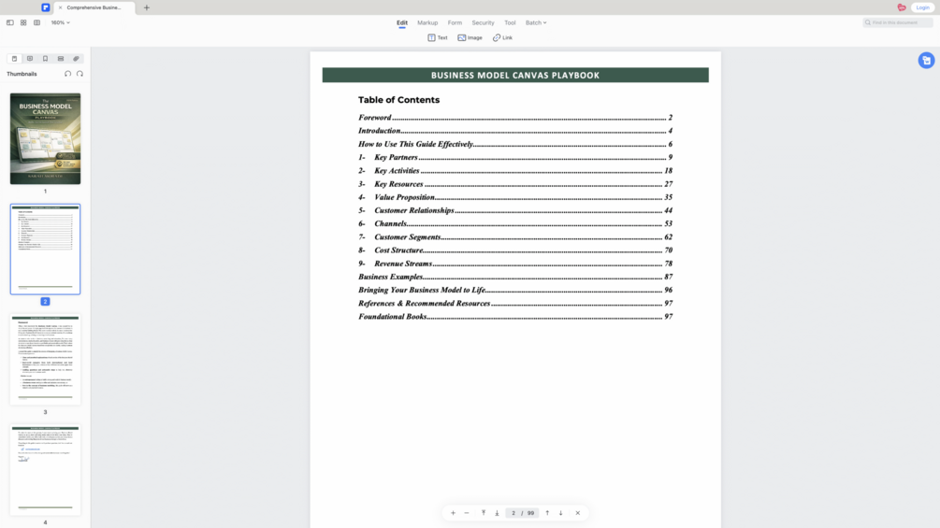Select page 2 table of contents thumbnail
The width and height of the screenshot is (940, 528).
tap(45, 249)
